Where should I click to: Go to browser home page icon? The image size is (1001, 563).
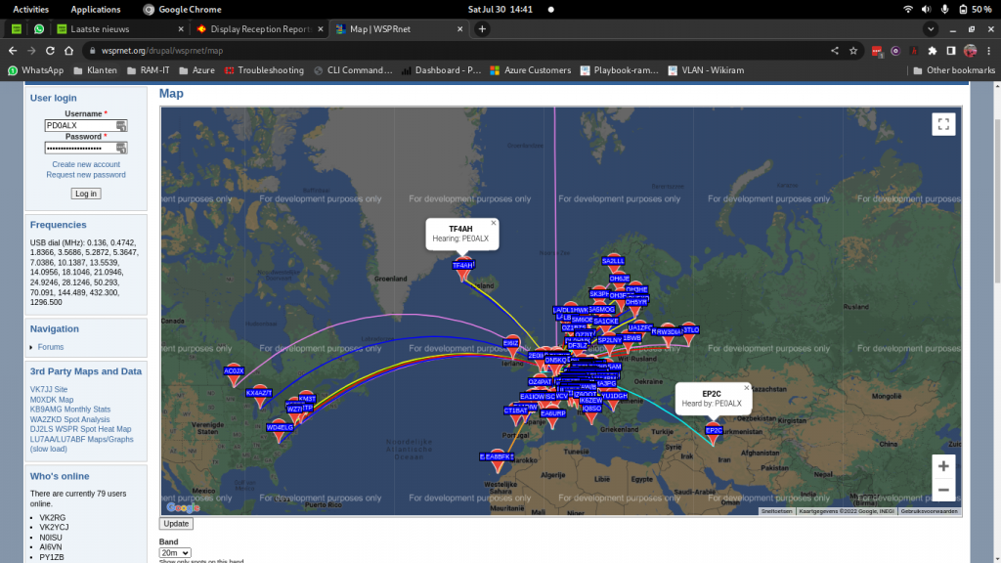tap(69, 51)
